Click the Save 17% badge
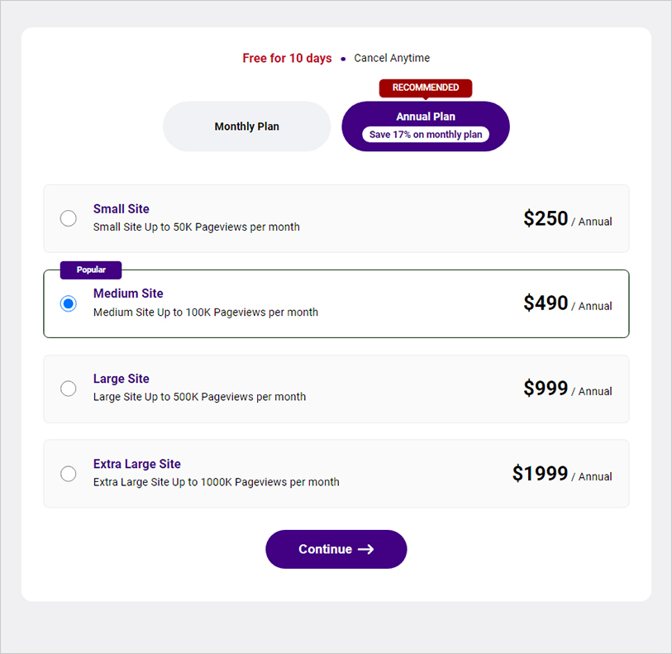Viewport: 672px width, 654px height. (425, 134)
